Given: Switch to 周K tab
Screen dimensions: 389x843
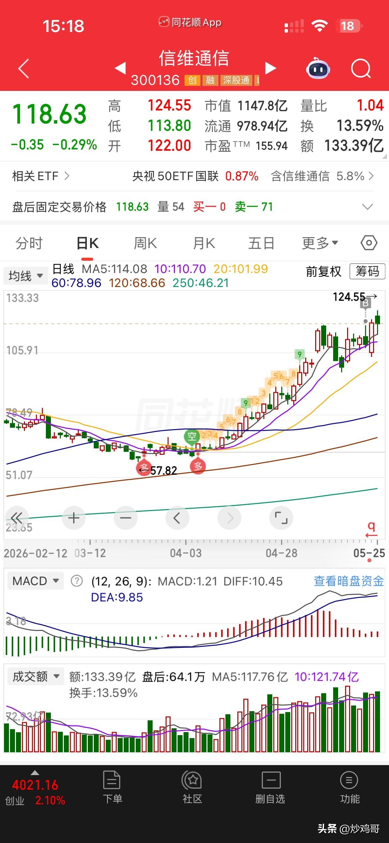Looking at the screenshot, I should point(145,243).
